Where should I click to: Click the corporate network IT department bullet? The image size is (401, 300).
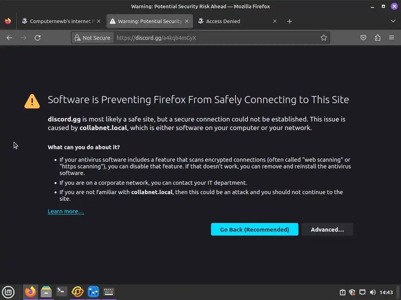pos(153,183)
